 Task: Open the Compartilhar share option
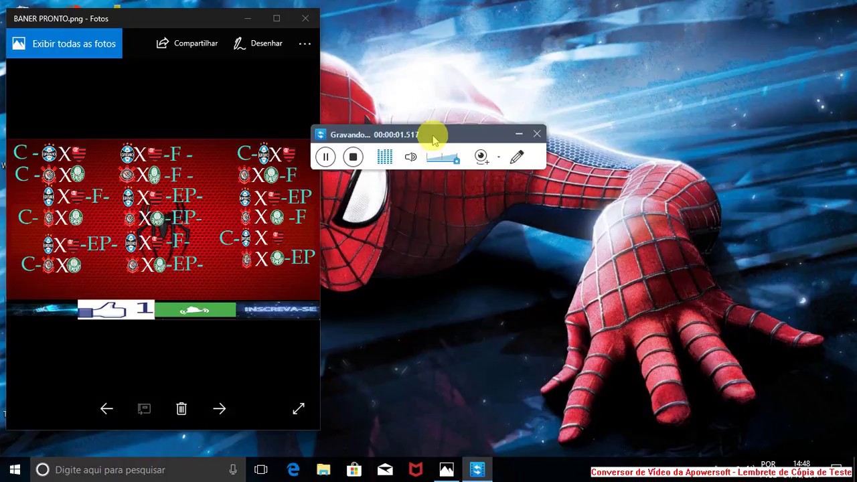(187, 44)
